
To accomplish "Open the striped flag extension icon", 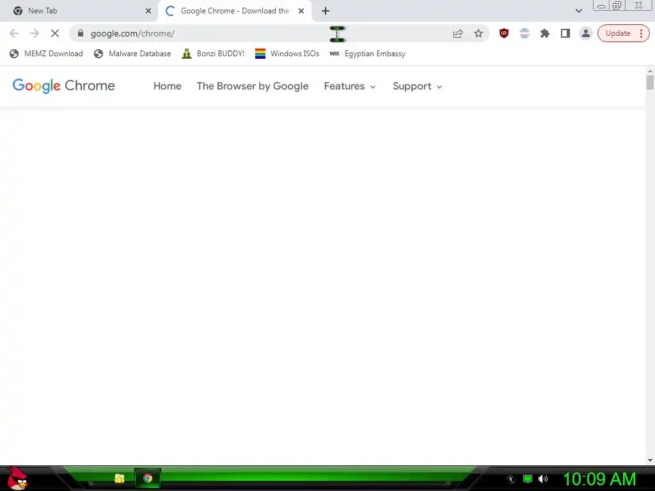I will pos(525,33).
